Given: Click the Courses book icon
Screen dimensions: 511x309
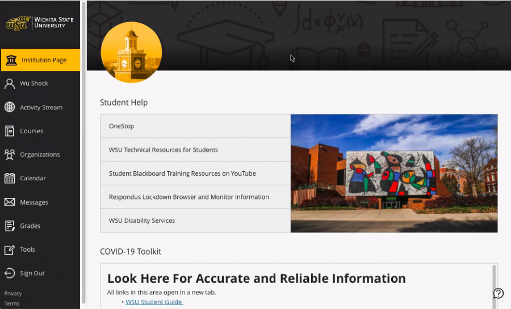Looking at the screenshot, I should click(10, 131).
